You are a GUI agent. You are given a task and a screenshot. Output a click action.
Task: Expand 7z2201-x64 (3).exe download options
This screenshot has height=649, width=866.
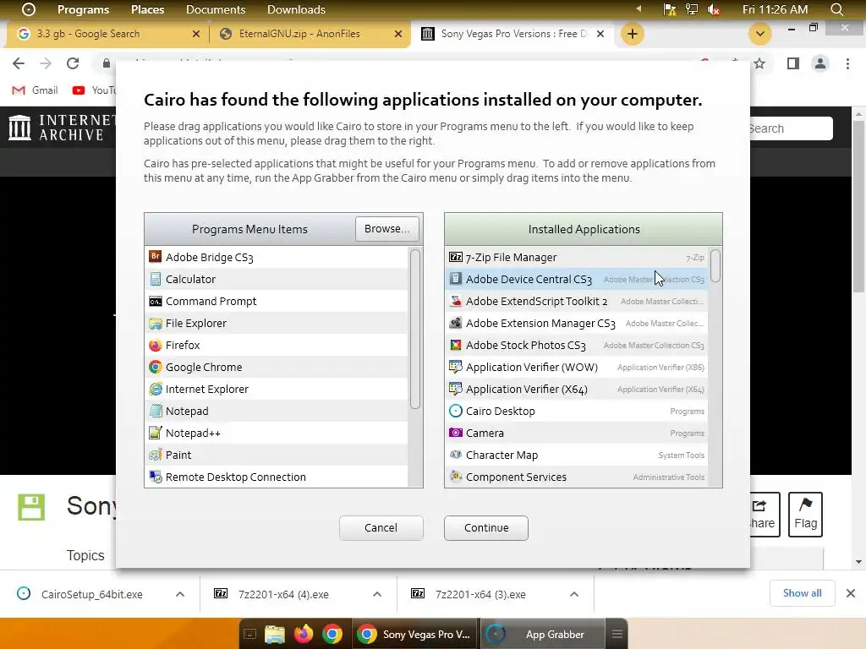[574, 594]
